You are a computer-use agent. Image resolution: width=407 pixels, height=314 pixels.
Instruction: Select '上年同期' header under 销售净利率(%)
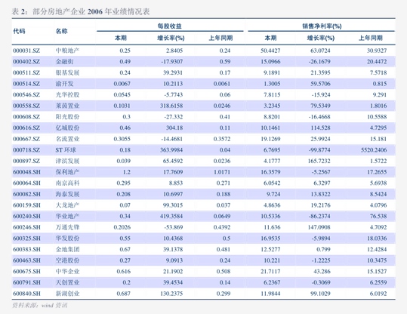point(371,38)
